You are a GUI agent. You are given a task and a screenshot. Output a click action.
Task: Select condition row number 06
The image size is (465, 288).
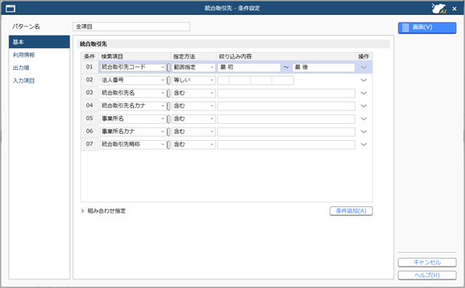pyautogui.click(x=90, y=132)
